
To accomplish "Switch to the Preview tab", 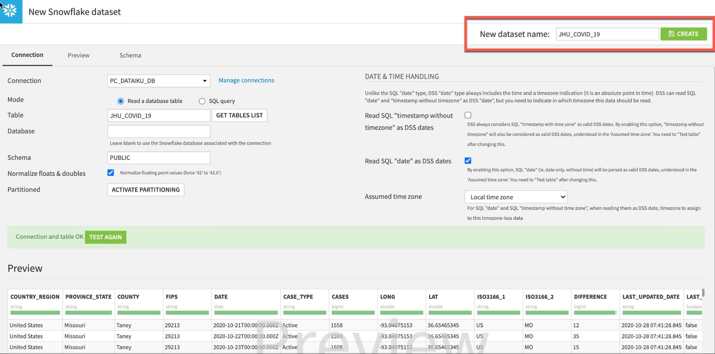I will tap(78, 55).
